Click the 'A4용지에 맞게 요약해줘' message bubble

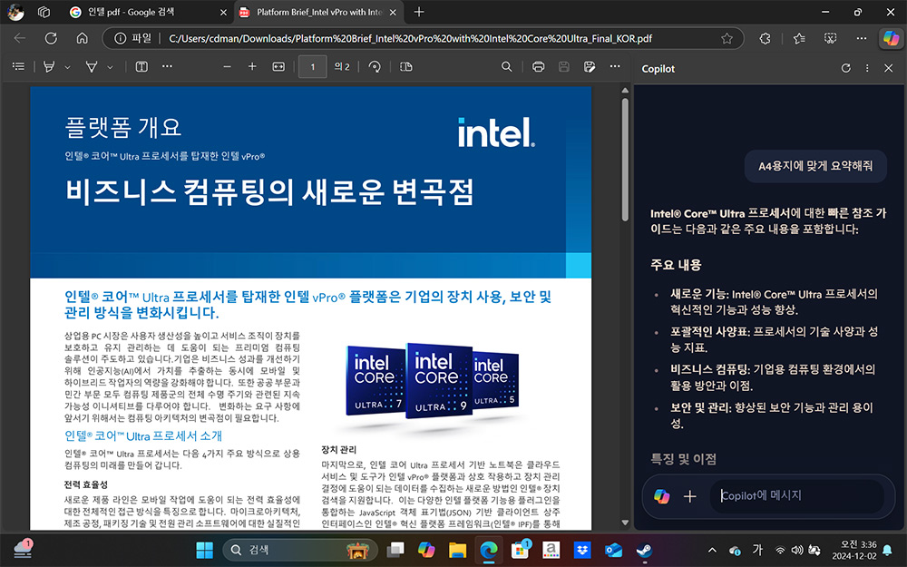pyautogui.click(x=815, y=166)
